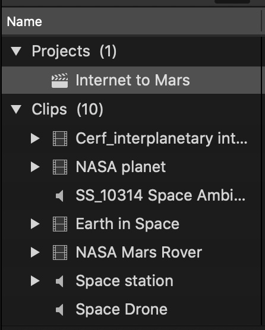Expand the Earth in Space clip
This screenshot has width=265, height=330.
(x=35, y=224)
